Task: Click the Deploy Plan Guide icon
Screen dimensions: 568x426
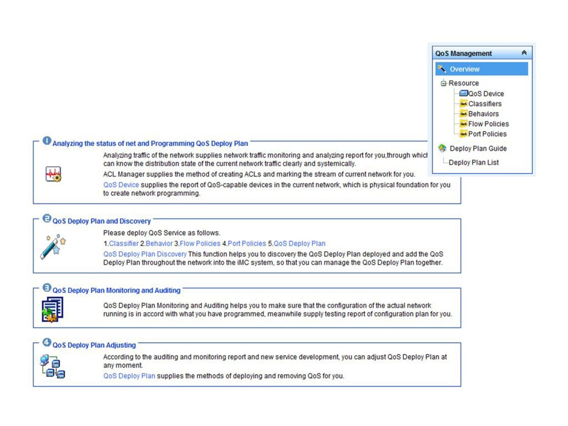Action: [443, 148]
